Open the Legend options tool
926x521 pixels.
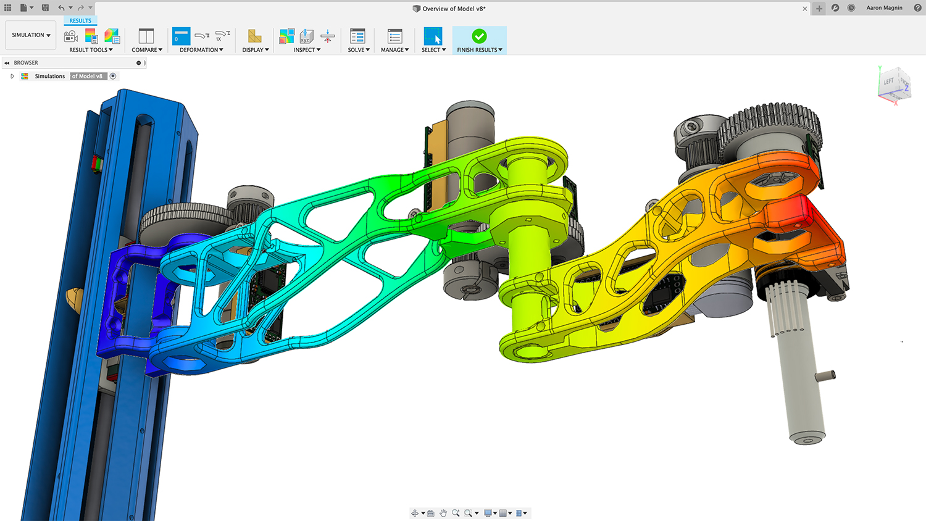[91, 36]
